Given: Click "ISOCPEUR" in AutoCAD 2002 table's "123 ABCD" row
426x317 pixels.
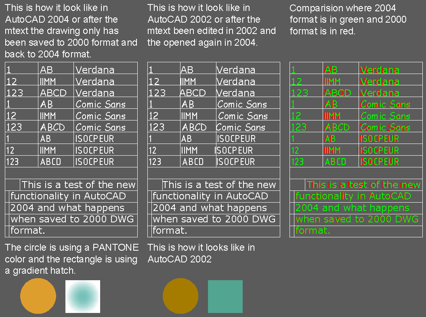Looking at the screenshot, I should coord(235,162).
